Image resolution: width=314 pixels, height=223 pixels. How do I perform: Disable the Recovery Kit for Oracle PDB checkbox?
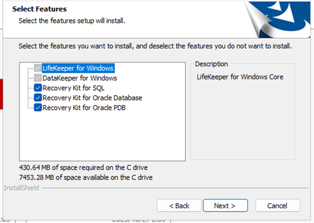tap(38, 107)
